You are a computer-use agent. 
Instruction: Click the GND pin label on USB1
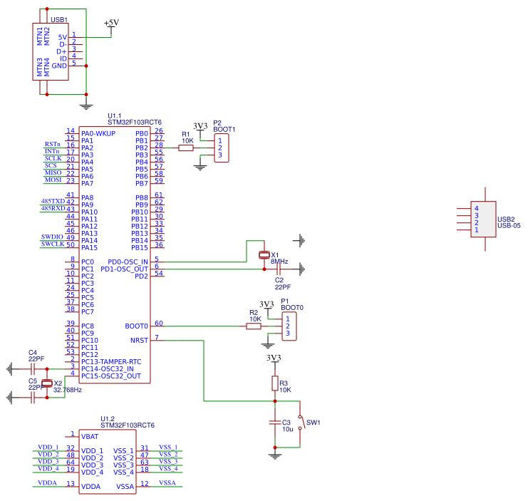point(59,66)
